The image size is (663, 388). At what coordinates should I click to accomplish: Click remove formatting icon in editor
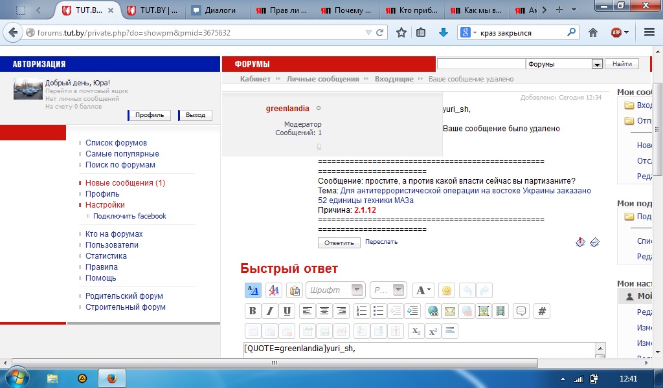click(x=274, y=290)
